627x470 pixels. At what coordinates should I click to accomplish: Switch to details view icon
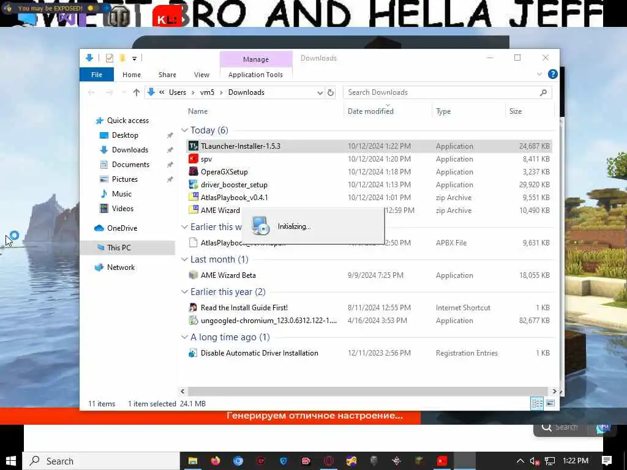[x=536, y=404]
